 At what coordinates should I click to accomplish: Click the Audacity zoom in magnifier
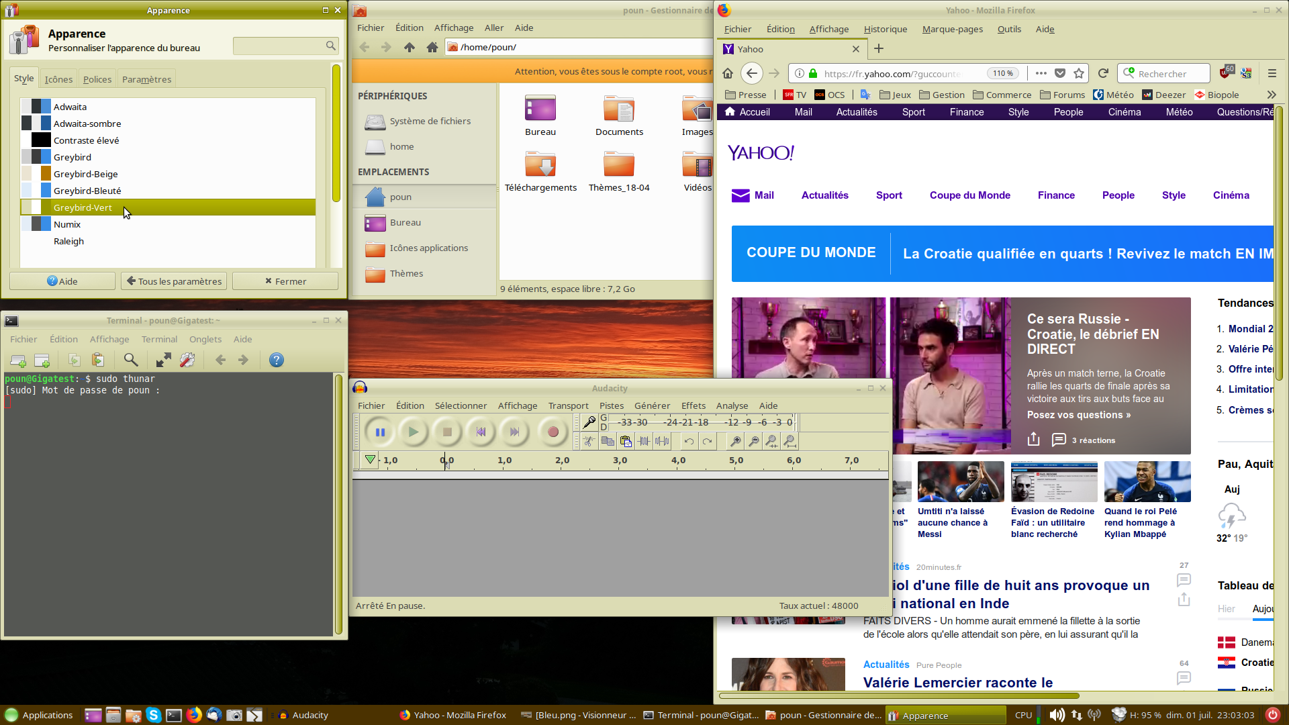tap(736, 441)
